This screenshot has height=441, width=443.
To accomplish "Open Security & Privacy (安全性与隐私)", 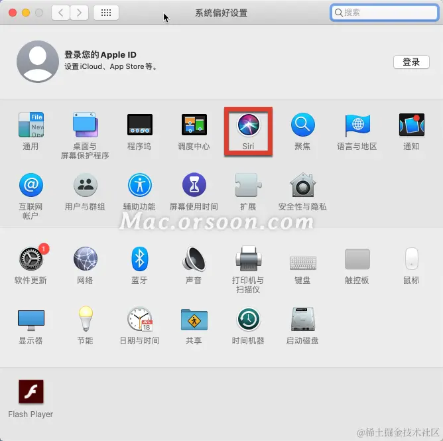I will coord(302,185).
